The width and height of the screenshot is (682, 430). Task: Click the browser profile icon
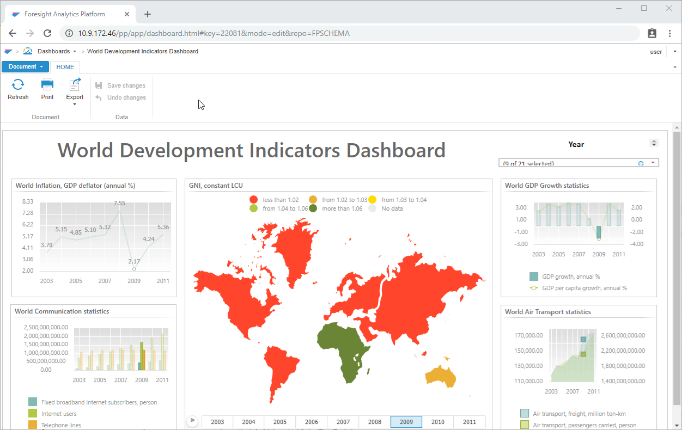tap(652, 33)
